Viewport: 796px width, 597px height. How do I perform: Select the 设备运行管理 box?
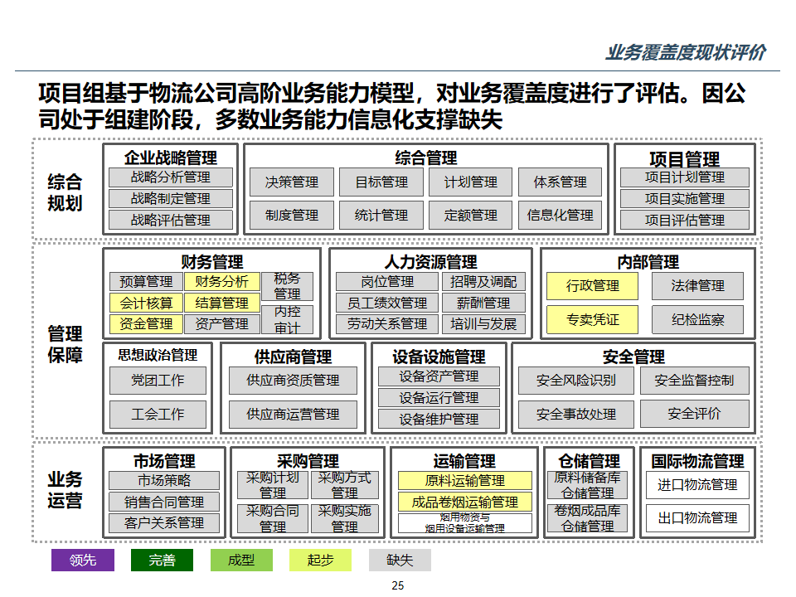(439, 397)
